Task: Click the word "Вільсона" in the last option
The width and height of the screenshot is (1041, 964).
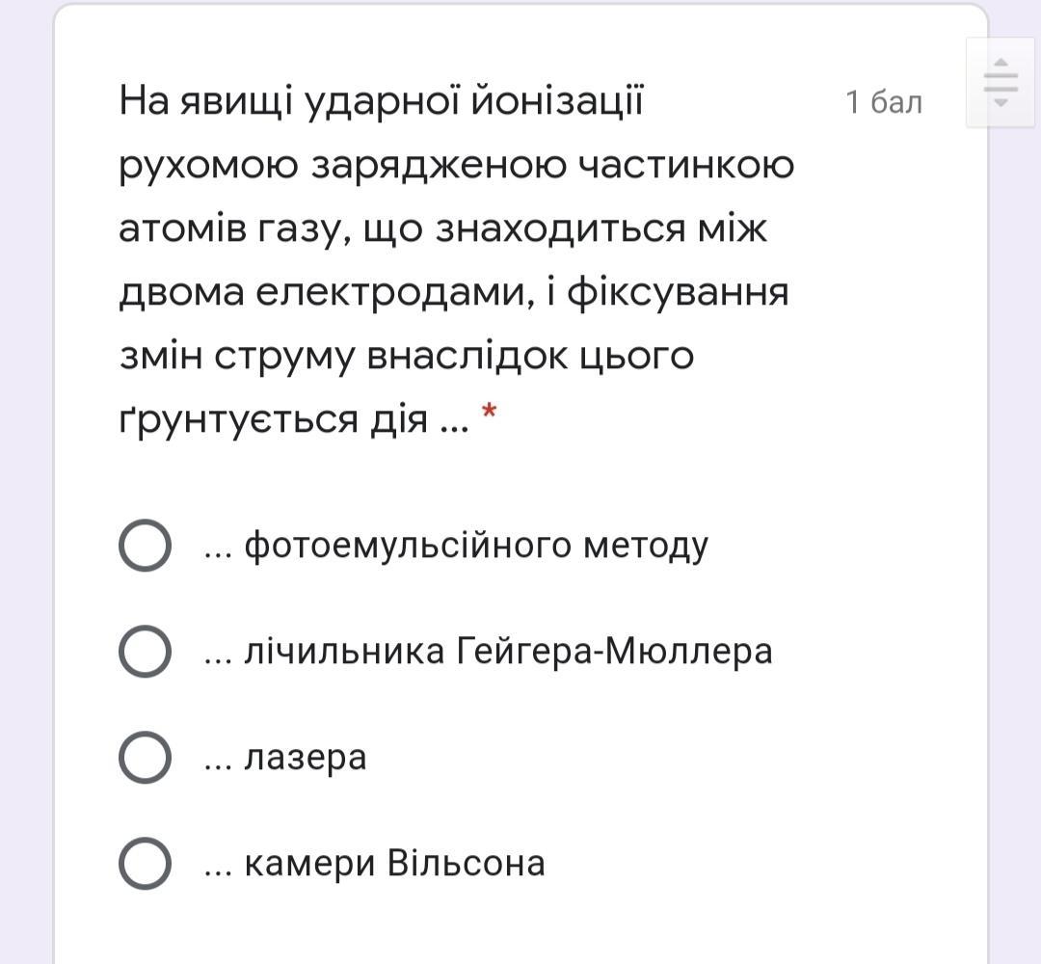Action: click(x=466, y=863)
